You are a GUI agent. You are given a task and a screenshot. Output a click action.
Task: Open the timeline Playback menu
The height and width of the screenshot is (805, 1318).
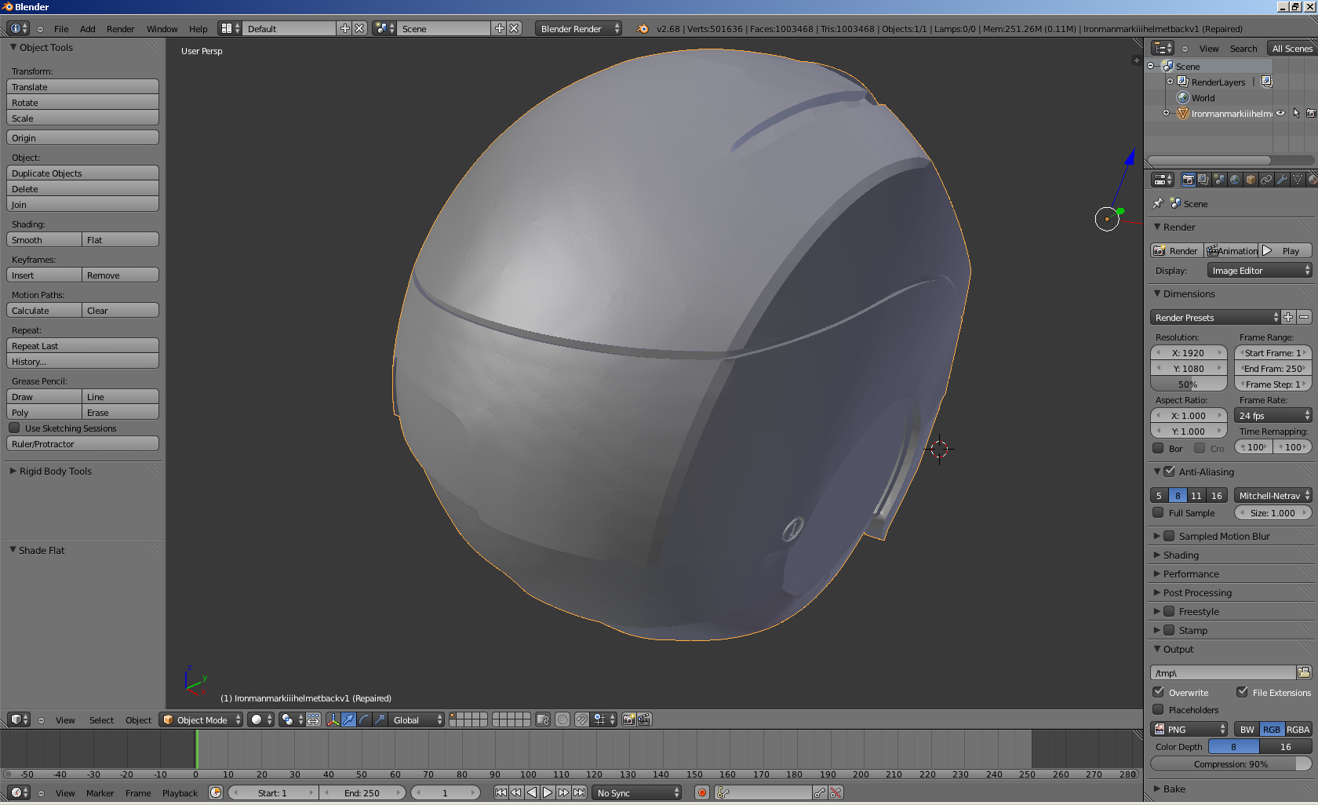(180, 792)
